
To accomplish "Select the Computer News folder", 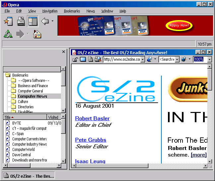I will pyautogui.click(x=32, y=96).
